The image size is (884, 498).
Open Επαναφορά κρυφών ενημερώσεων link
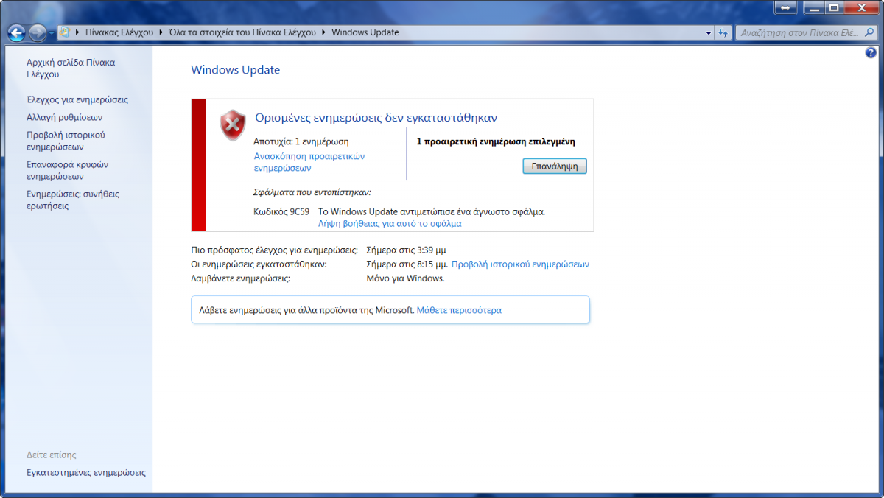67,170
